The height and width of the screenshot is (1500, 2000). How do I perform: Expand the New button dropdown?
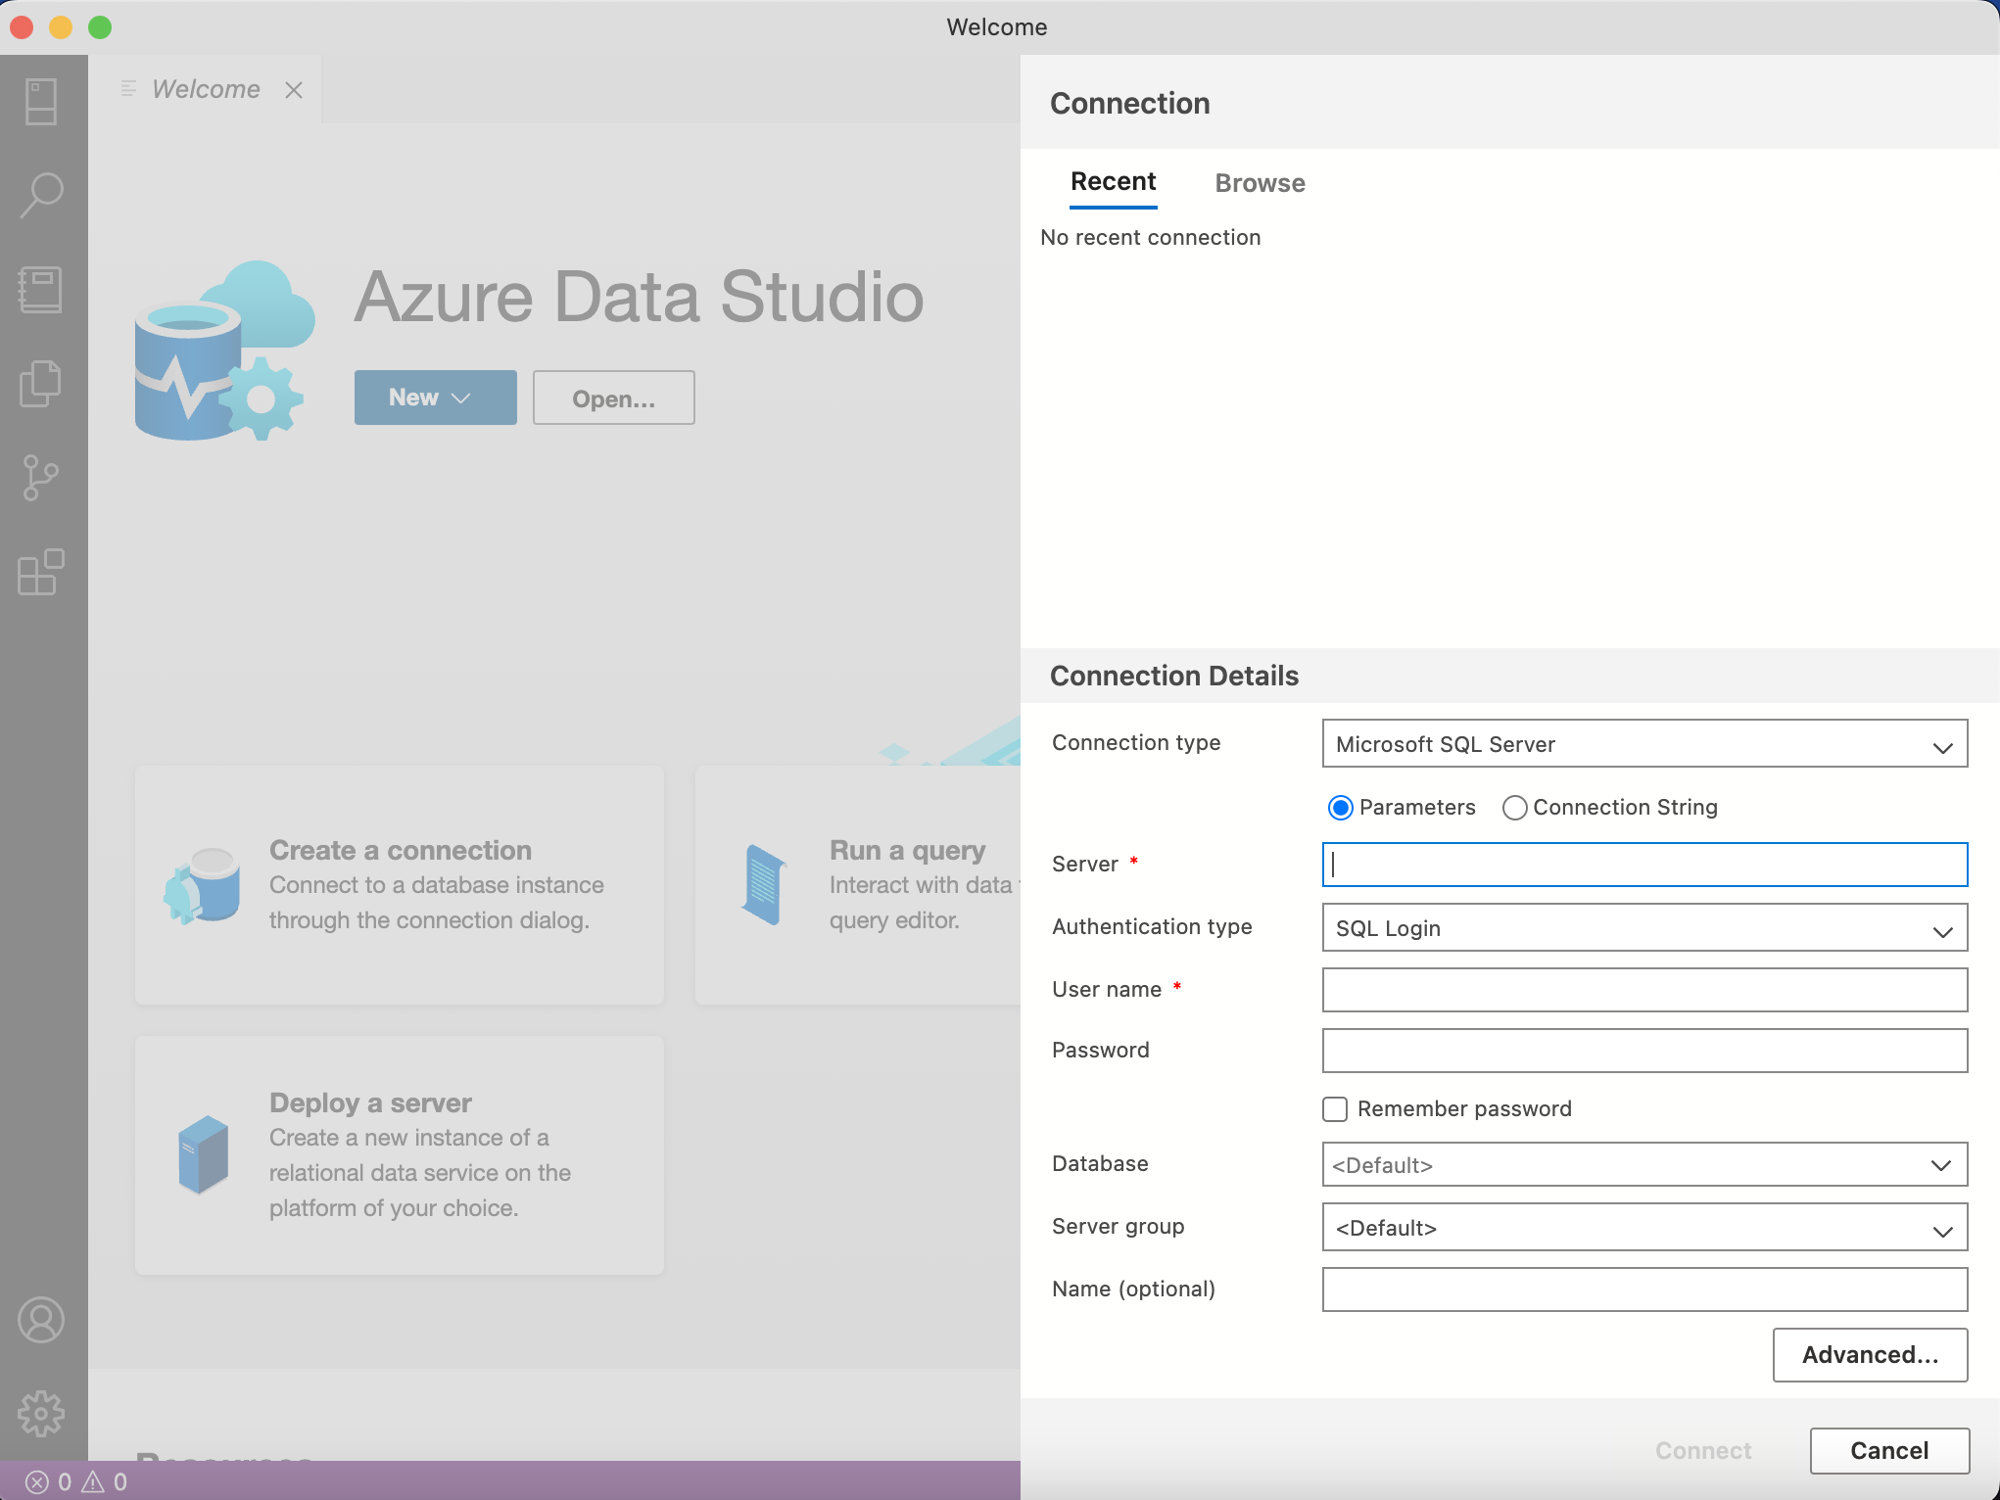click(x=436, y=398)
